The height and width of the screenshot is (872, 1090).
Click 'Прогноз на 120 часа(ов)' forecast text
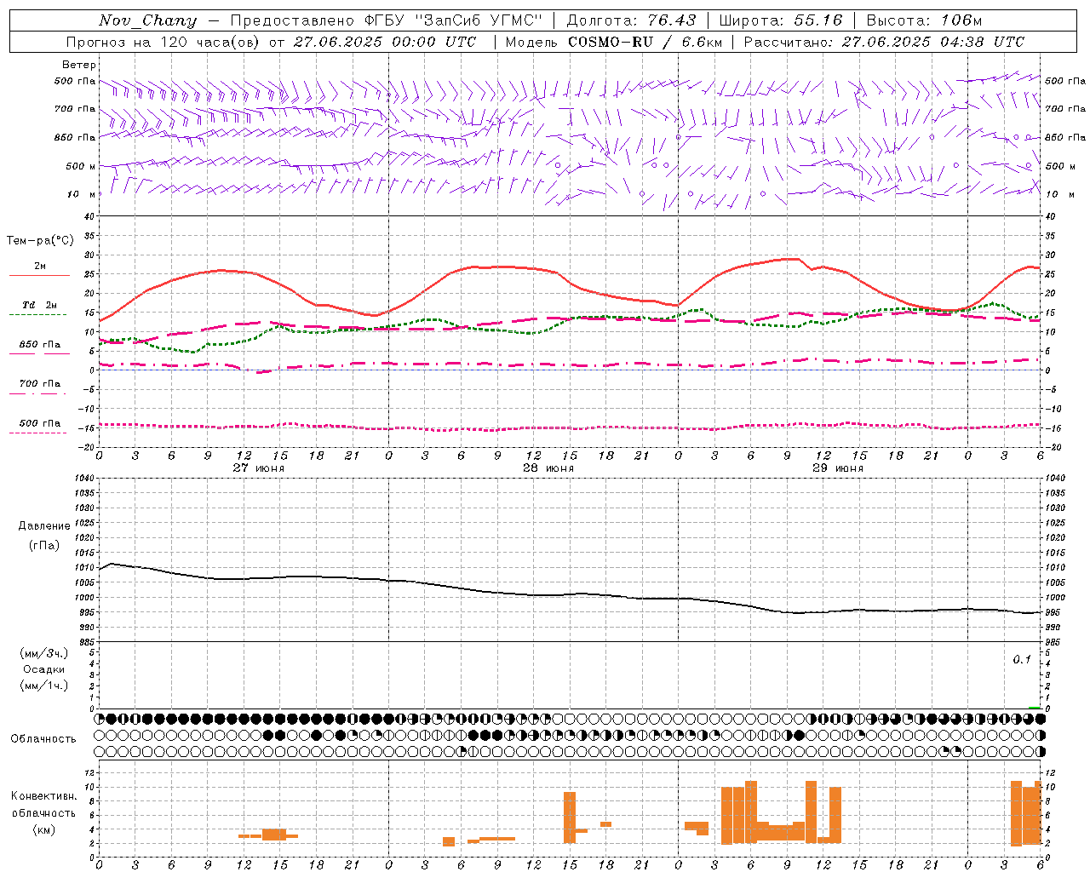[163, 42]
